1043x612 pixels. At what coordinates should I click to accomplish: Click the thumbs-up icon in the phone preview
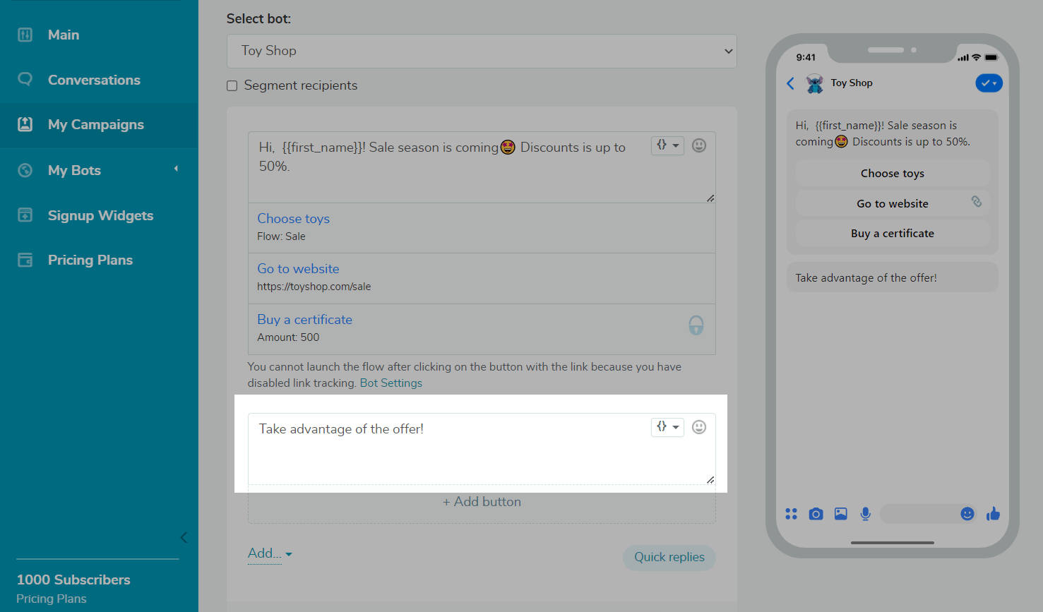click(x=993, y=514)
